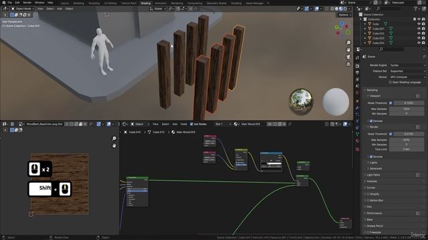This screenshot has height=240, width=428.
Task: Select Material Preview viewport shading mode
Action: pyautogui.click(x=340, y=9)
